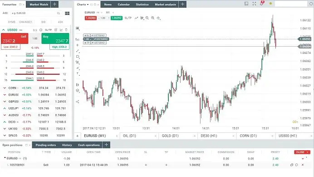Open the News tab
This screenshot has width=314, height=177.
[x=108, y=4]
